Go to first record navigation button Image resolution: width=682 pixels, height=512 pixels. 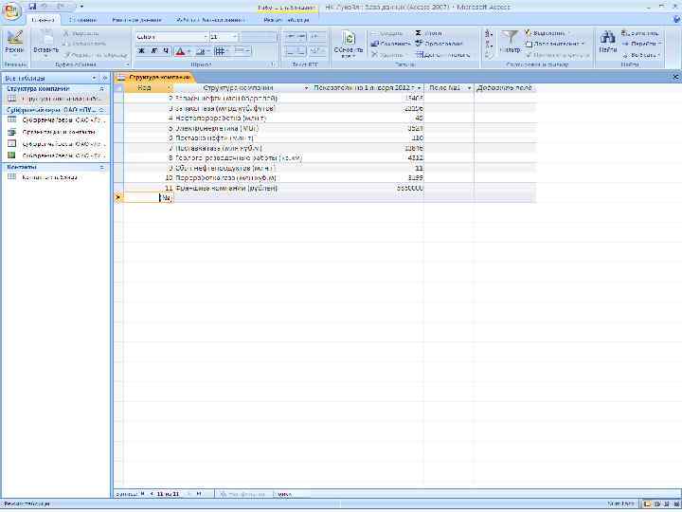(x=143, y=494)
